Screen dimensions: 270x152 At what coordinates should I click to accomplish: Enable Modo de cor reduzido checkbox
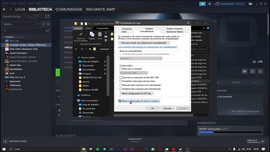(x=121, y=69)
